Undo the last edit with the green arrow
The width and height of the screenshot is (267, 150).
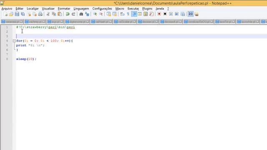68,14
